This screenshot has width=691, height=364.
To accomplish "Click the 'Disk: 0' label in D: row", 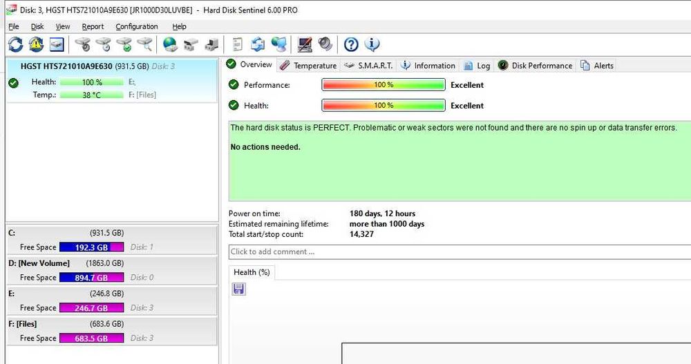I will pos(142,278).
